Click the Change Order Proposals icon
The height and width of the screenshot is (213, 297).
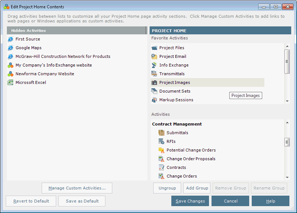coord(162,159)
